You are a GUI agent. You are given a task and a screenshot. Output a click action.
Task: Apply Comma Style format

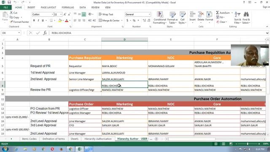point(138,21)
